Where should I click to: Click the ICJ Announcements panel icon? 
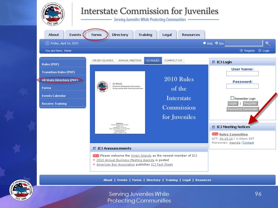(94, 148)
